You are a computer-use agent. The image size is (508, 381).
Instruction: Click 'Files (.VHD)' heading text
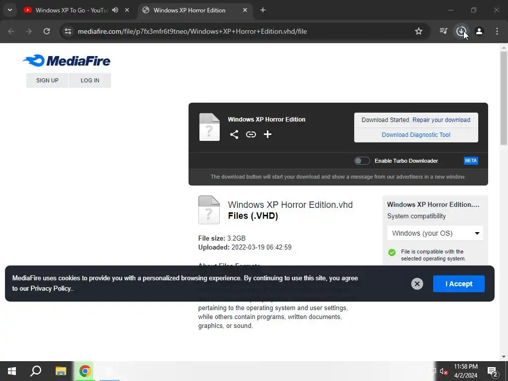pos(253,216)
